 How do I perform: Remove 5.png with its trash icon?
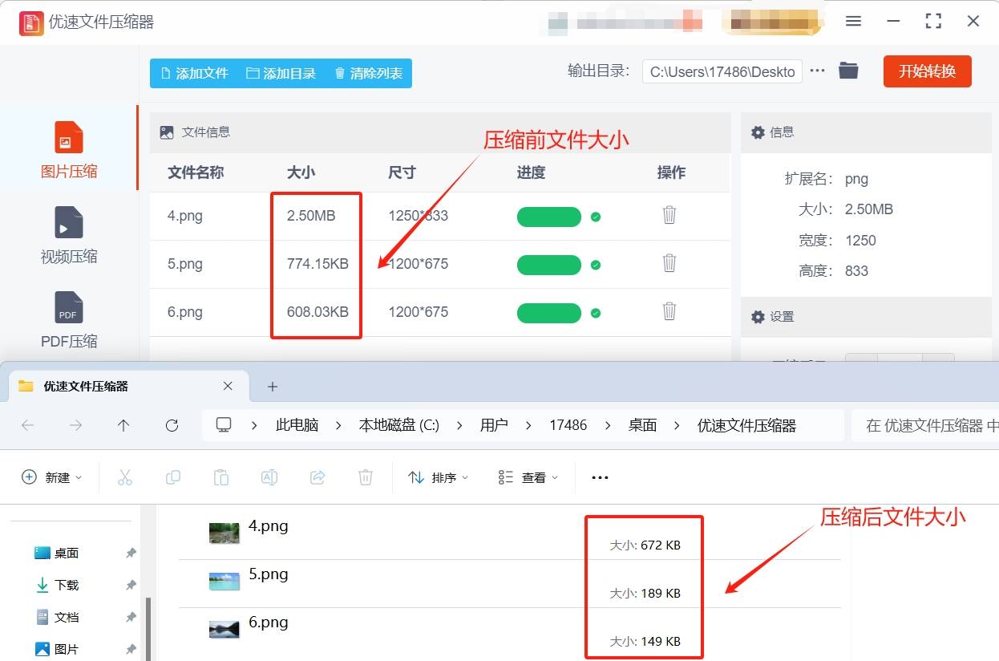point(669,264)
